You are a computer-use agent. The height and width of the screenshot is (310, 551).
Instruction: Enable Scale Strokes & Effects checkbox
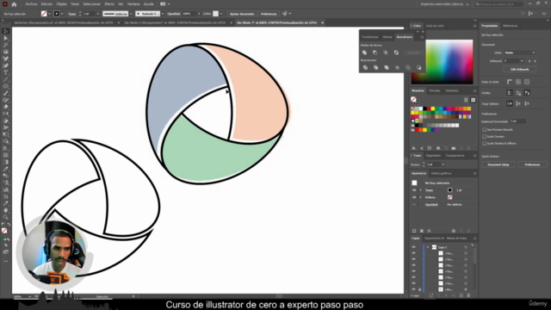[x=484, y=144]
